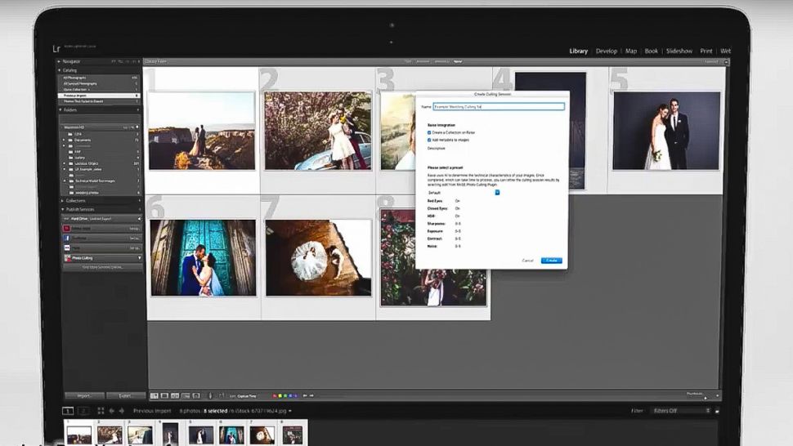Image resolution: width=793 pixels, height=446 pixels.
Task: Click the Import button
Action: pyautogui.click(x=84, y=395)
